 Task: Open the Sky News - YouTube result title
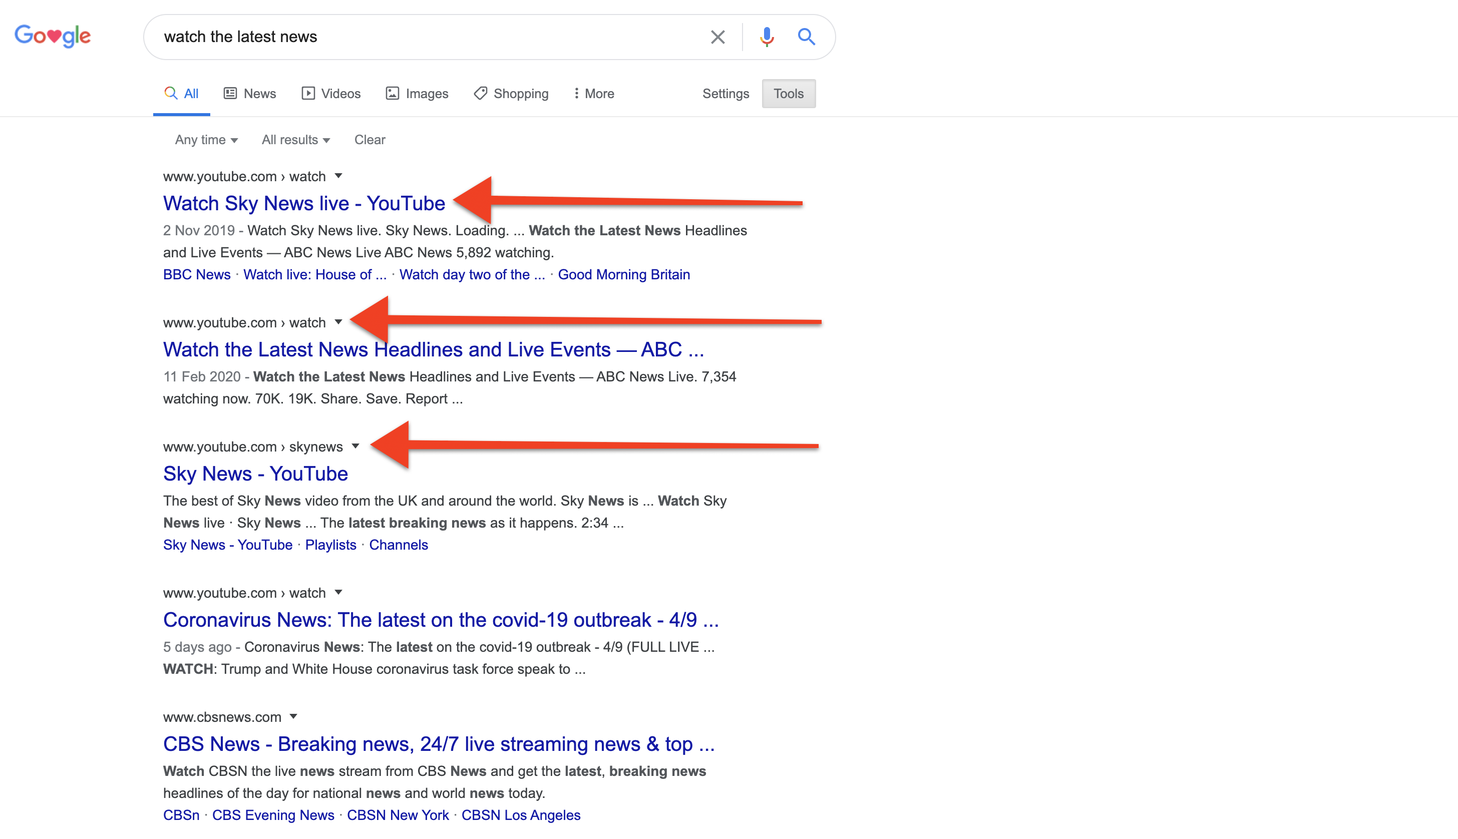(255, 474)
